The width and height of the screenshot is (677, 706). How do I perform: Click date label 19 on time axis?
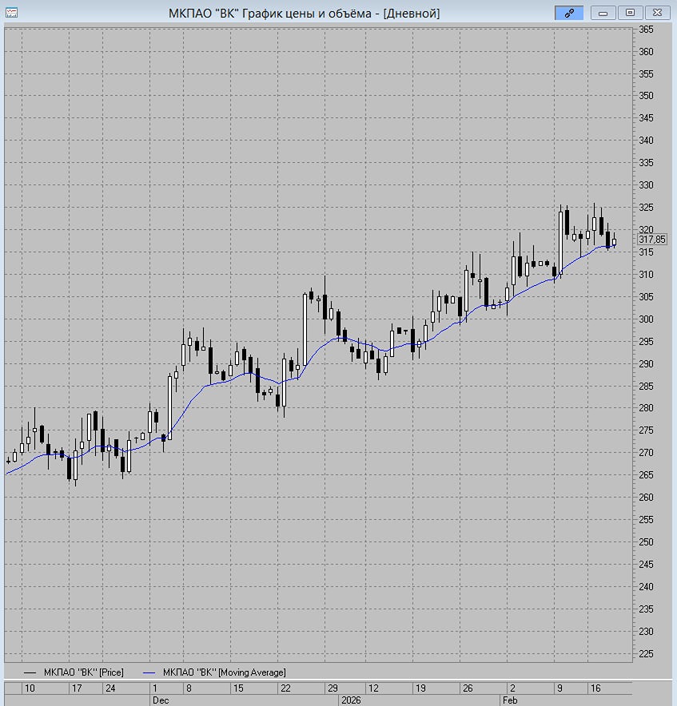click(x=420, y=688)
